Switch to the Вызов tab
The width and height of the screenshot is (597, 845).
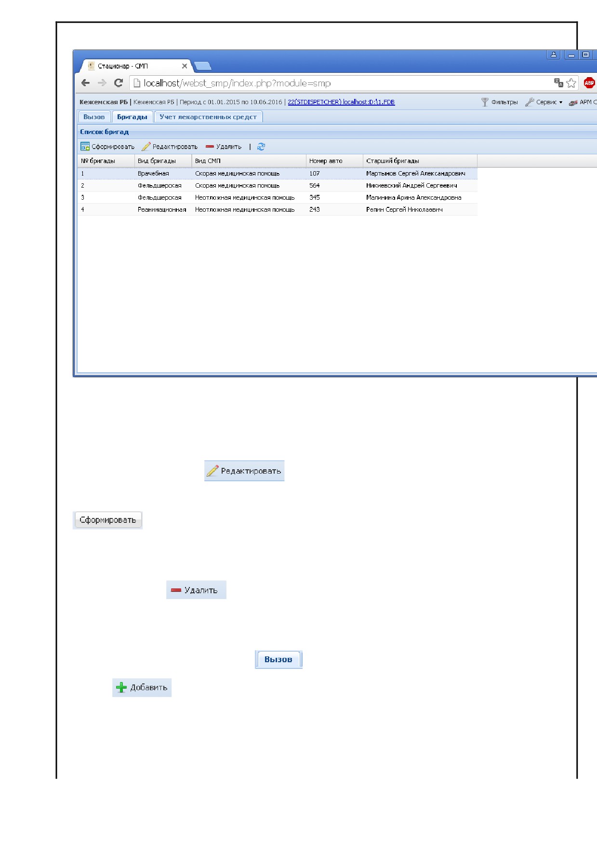(94, 117)
